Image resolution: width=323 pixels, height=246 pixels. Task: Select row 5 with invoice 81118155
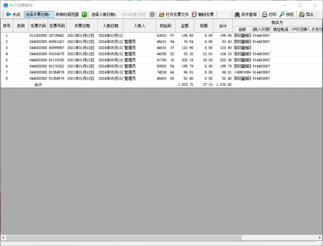tap(161, 60)
